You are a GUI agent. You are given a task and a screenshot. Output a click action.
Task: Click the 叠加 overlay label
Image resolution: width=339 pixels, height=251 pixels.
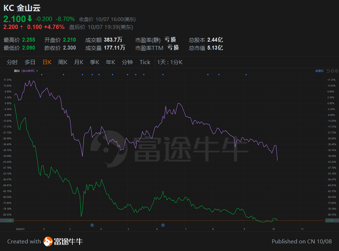coord(17,71)
